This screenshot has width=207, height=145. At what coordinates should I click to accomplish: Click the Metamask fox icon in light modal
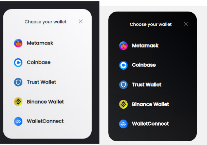(x=18, y=43)
